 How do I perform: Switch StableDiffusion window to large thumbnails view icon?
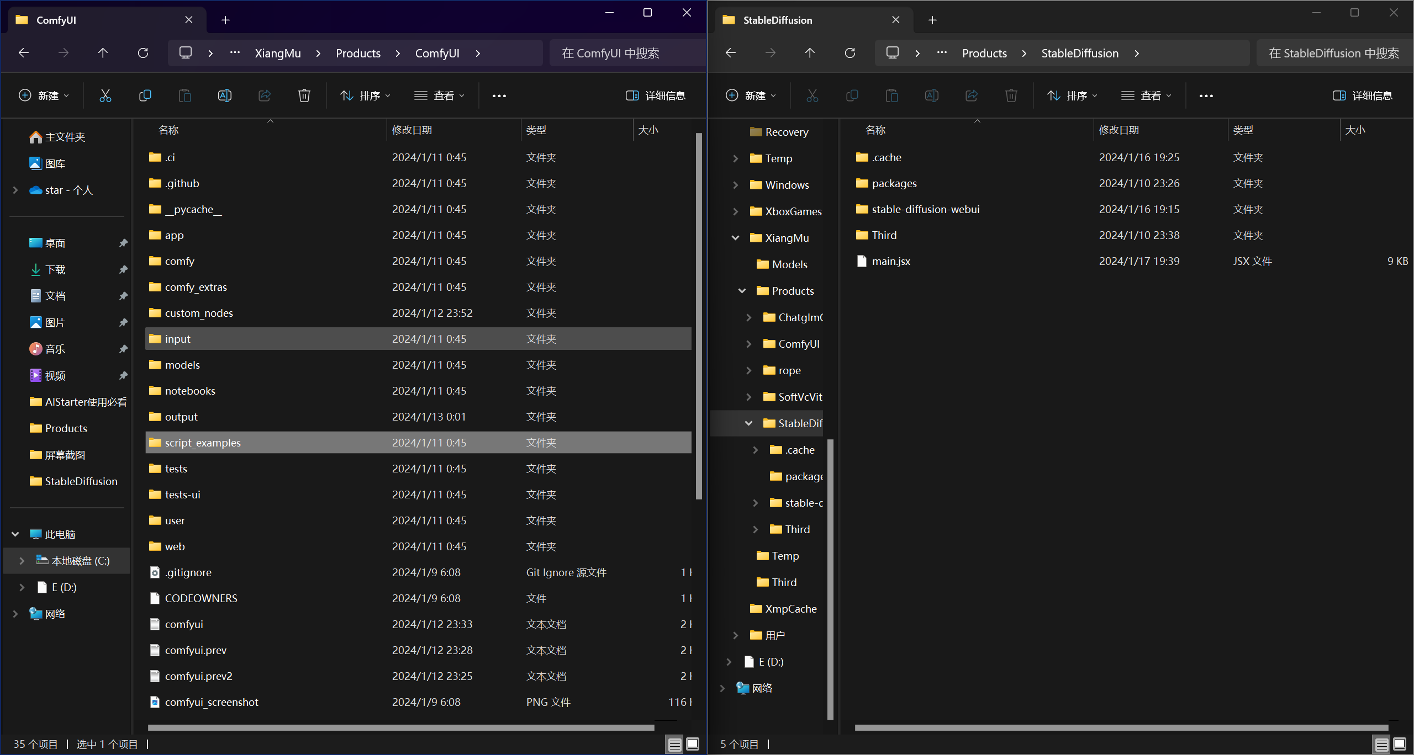point(1399,744)
